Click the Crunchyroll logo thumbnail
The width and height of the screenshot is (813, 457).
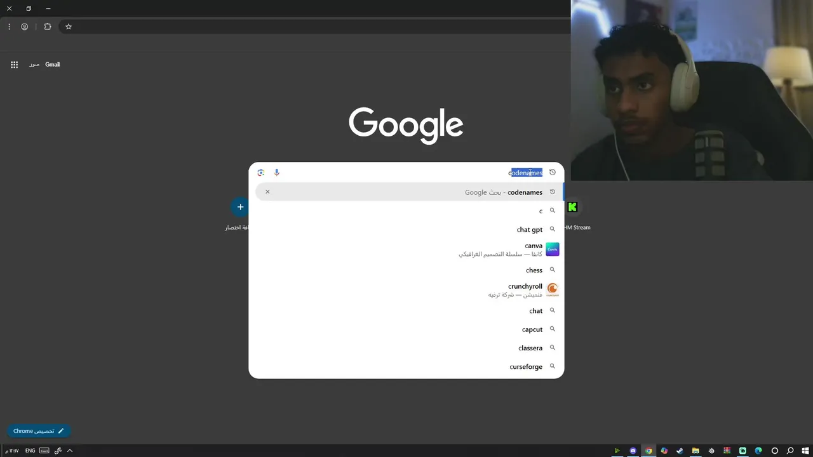pyautogui.click(x=553, y=290)
